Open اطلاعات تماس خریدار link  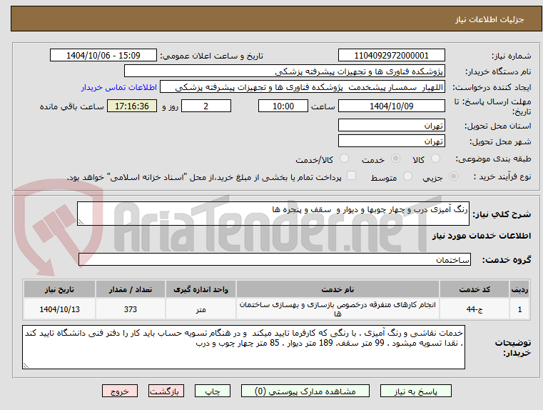pos(119,87)
